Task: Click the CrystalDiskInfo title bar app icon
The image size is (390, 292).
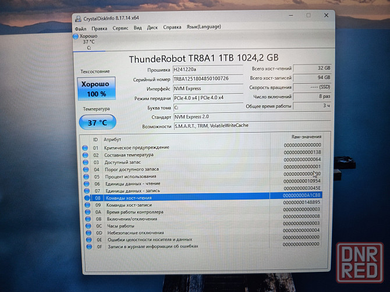Action: click(x=78, y=19)
